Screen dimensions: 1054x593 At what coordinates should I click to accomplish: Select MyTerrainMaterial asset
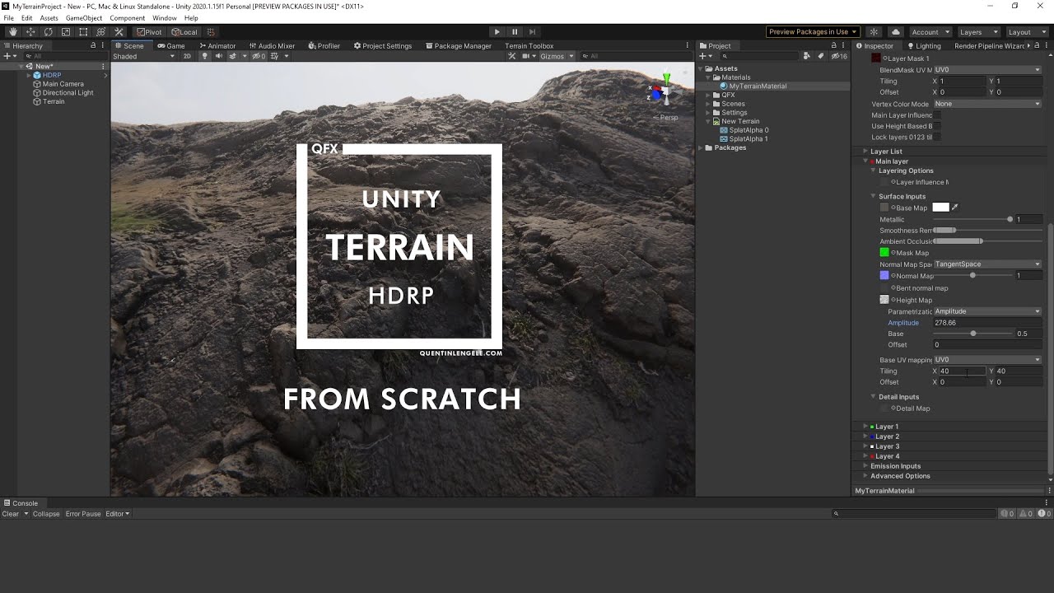click(x=758, y=86)
